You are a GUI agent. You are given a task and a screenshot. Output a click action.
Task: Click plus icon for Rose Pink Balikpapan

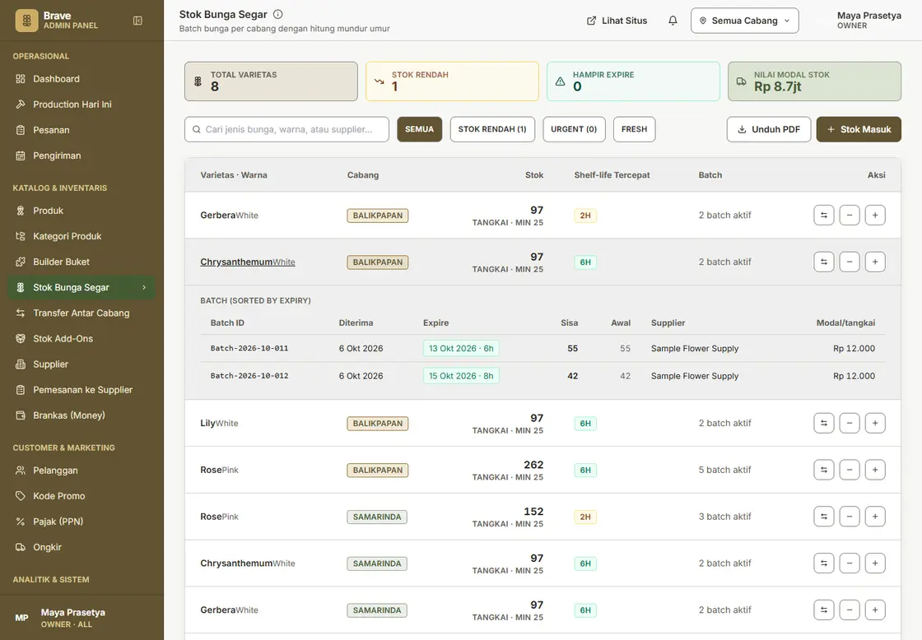(x=875, y=470)
